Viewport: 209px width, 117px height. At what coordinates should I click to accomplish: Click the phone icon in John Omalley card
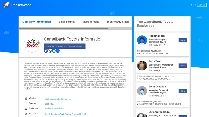(140, 104)
